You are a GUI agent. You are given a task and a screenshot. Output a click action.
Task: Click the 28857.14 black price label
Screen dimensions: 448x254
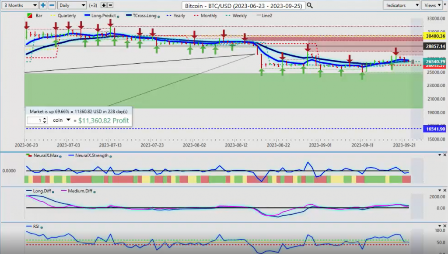435,46
